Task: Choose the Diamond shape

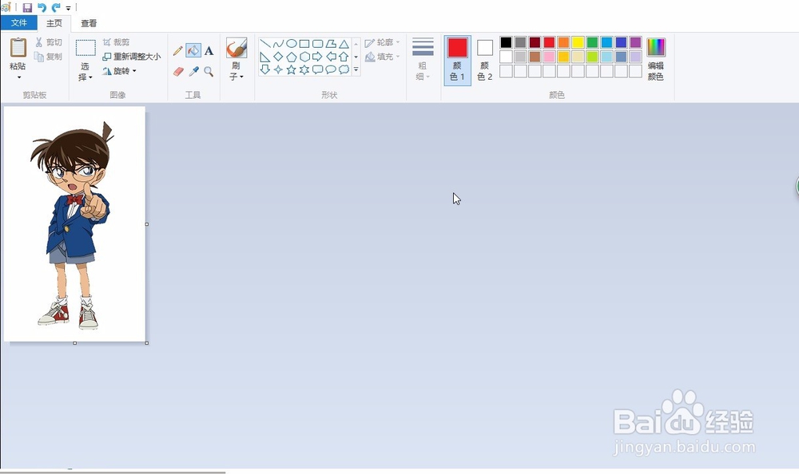Action: (x=278, y=57)
